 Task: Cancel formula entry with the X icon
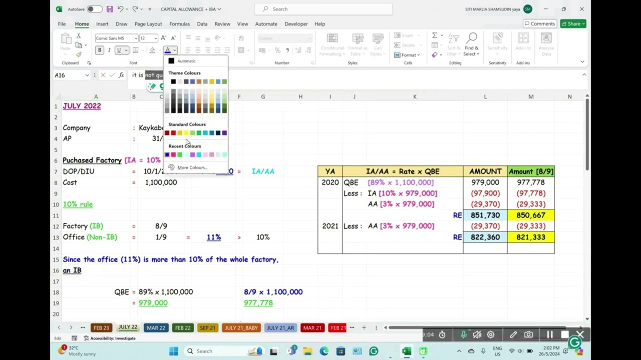103,75
